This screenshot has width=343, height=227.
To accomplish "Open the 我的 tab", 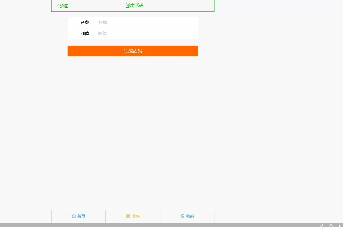I will click(190, 216).
